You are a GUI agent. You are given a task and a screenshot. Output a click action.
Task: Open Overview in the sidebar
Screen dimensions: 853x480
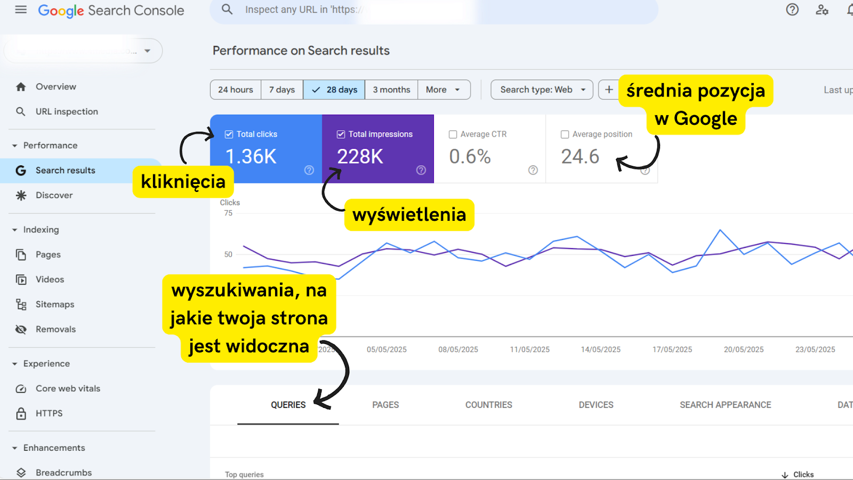pos(56,87)
